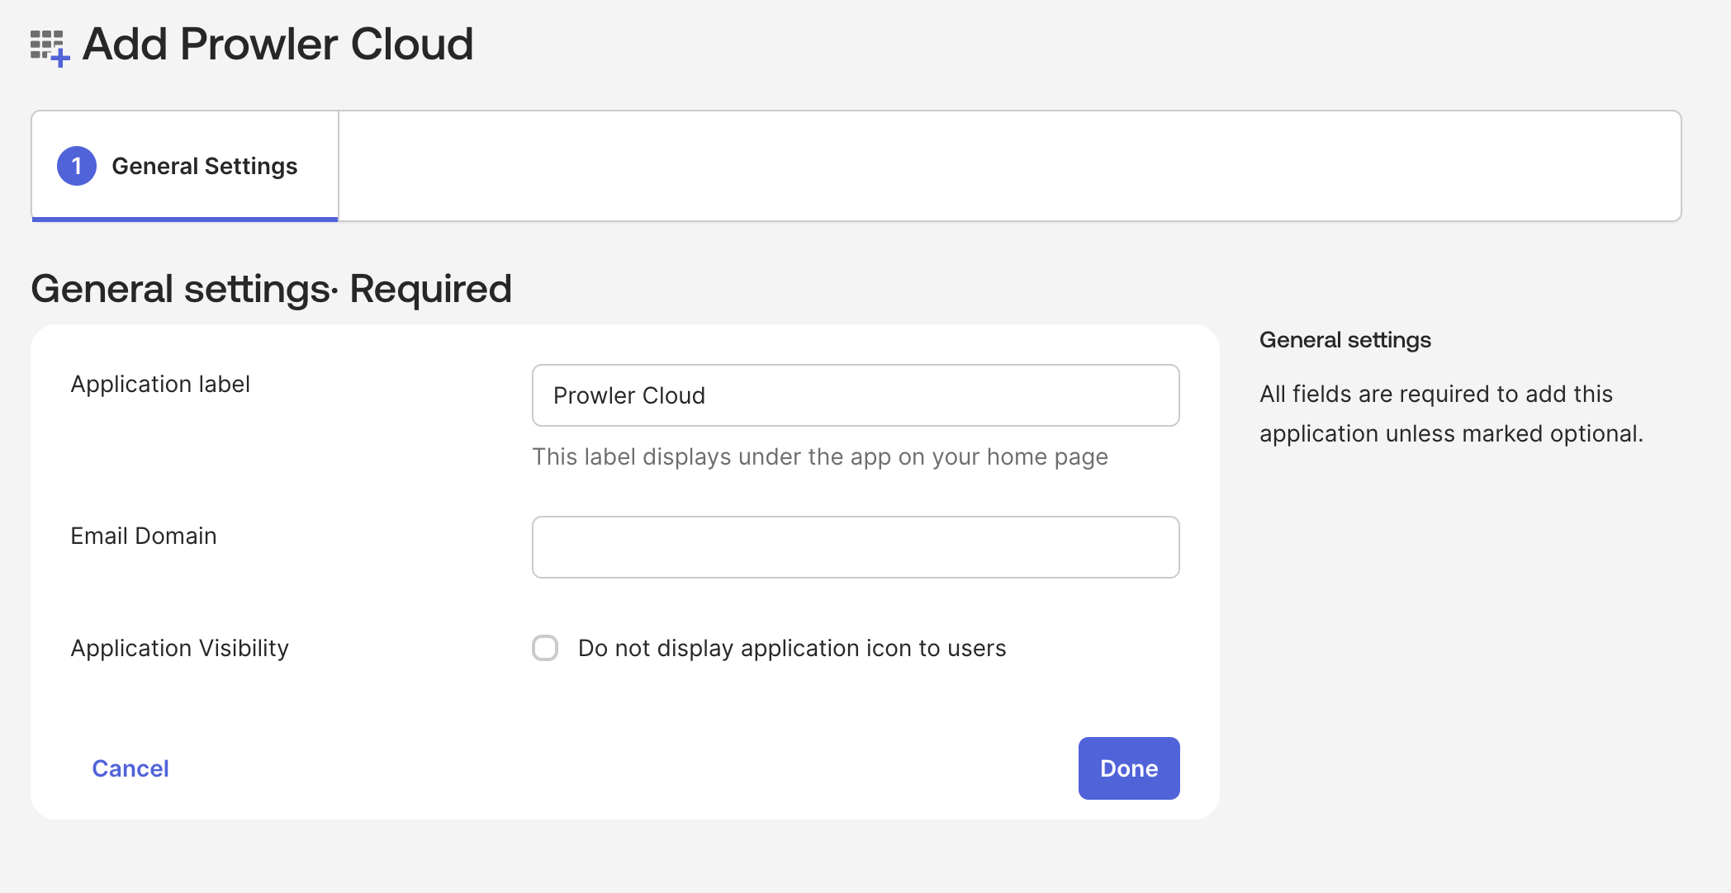Image resolution: width=1731 pixels, height=893 pixels.
Task: Open the General Settings wizard tab
Action: coord(185,166)
